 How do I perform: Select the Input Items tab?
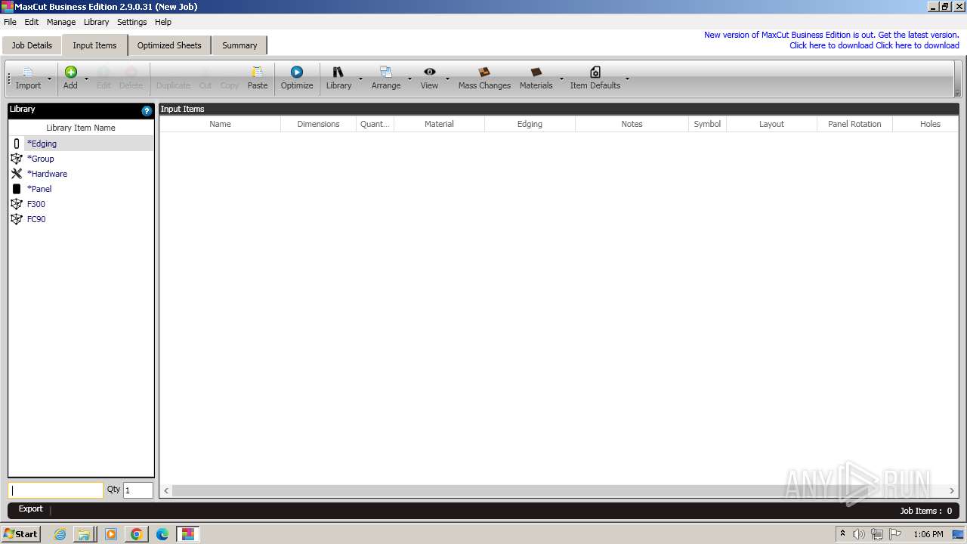pyautogui.click(x=94, y=45)
